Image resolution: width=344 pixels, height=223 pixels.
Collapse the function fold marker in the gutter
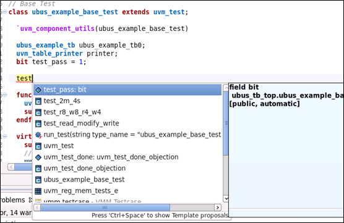pyautogui.click(x=5, y=95)
